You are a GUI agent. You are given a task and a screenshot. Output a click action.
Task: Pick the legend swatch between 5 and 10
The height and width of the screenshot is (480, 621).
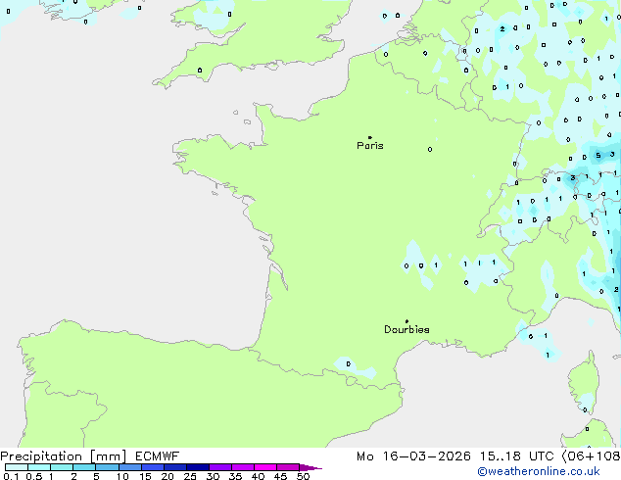click(x=107, y=467)
